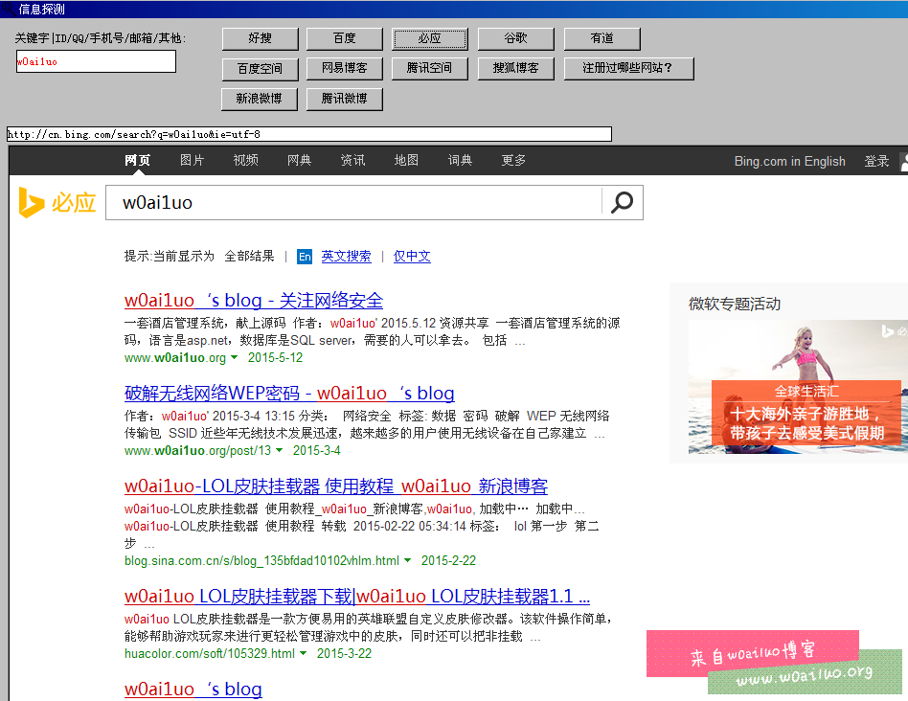Viewport: 908px width, 701px height.
Task: Click the www.w0ai1uo.org green URL text
Action: tap(175, 358)
